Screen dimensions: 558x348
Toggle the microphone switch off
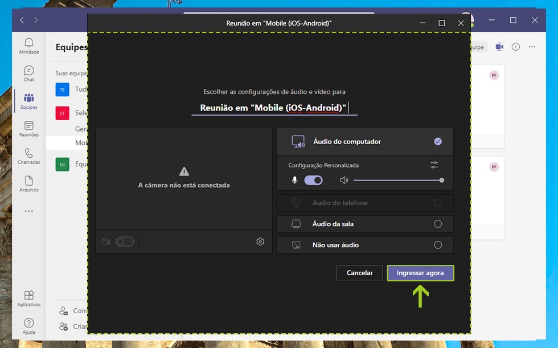tap(313, 181)
